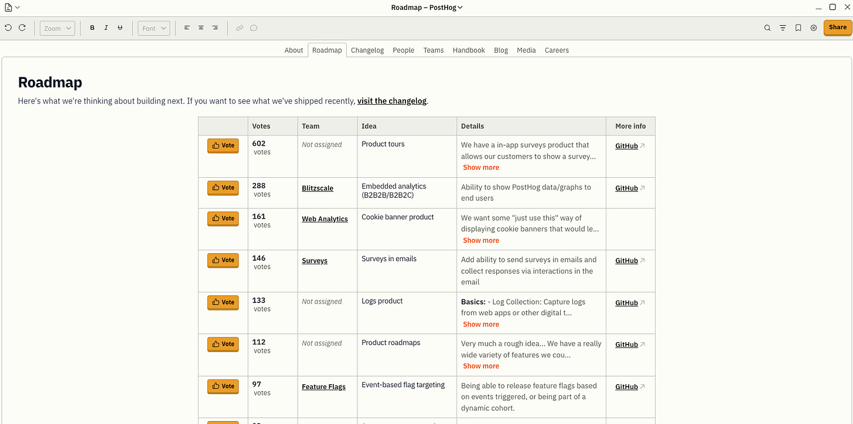Open the Font dropdown
Image resolution: width=853 pixels, height=424 pixels.
[x=153, y=28]
